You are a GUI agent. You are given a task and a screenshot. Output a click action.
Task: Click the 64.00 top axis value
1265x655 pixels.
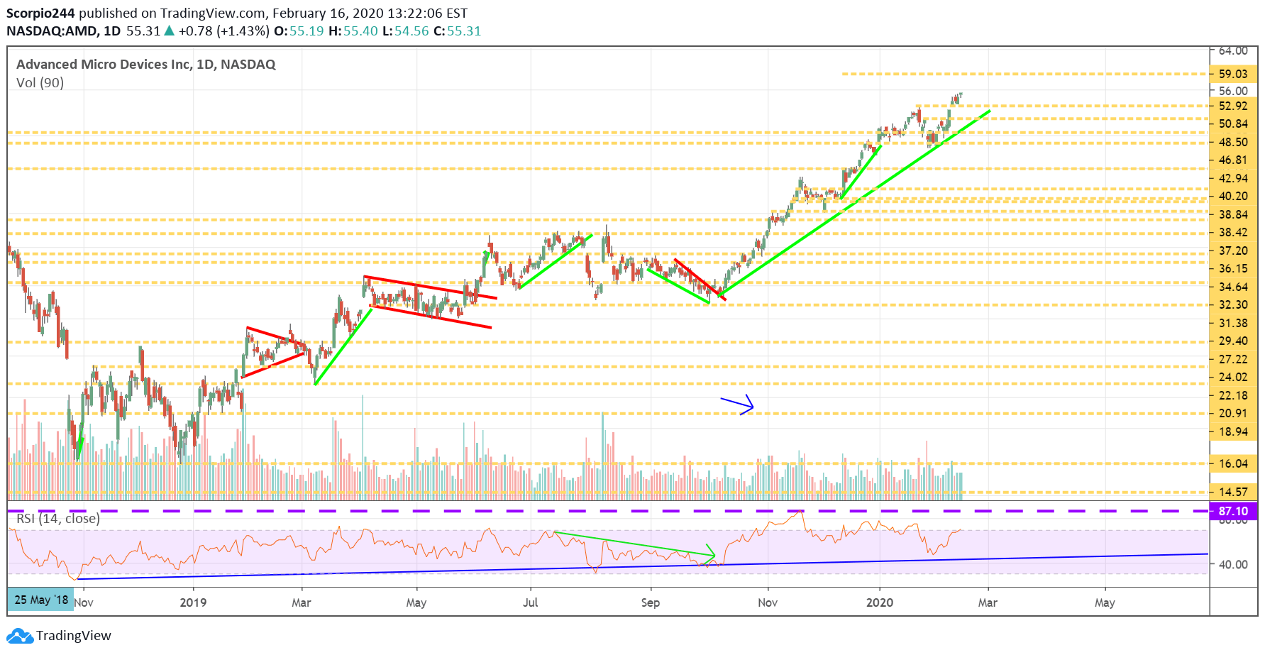(x=1233, y=51)
